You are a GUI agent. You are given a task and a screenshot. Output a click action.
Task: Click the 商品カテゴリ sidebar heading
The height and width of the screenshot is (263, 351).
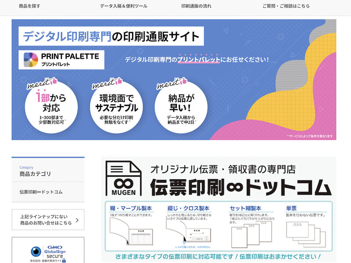tap(35, 174)
